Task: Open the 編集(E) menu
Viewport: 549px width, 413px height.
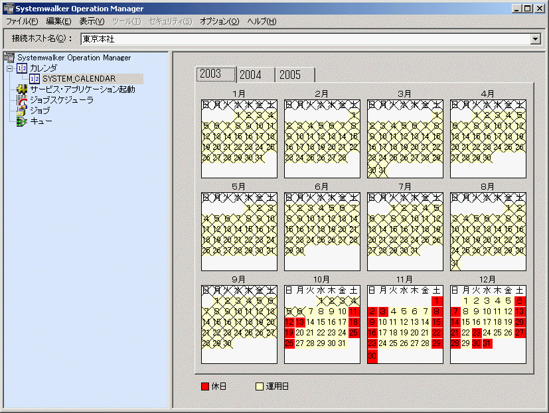Action: tap(58, 21)
